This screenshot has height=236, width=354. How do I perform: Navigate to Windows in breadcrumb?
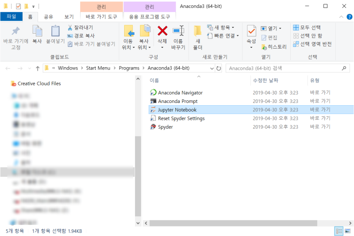(x=68, y=68)
